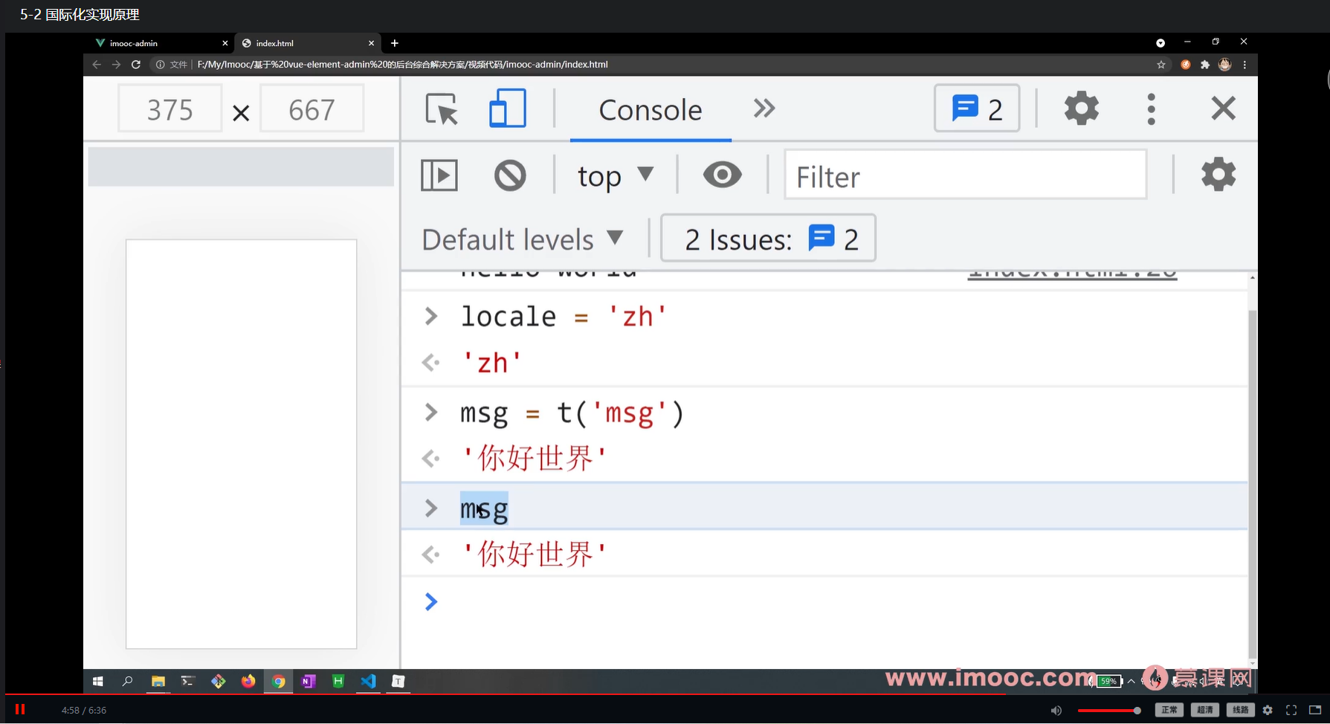Open the 2 Issues button
Screen dimensions: 1330x724
pos(768,239)
